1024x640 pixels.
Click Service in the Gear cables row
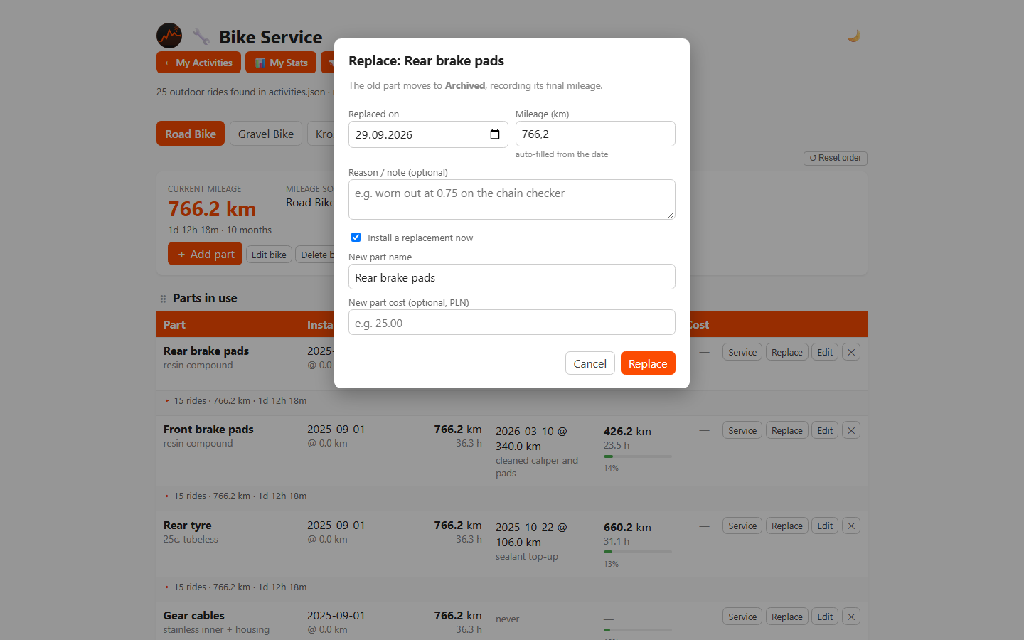coord(742,617)
